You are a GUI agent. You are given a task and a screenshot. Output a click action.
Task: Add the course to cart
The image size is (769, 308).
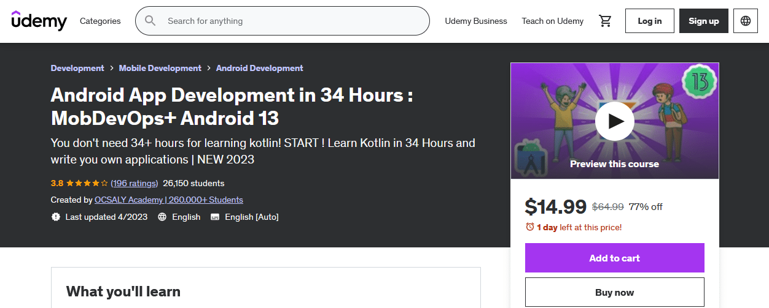point(615,258)
